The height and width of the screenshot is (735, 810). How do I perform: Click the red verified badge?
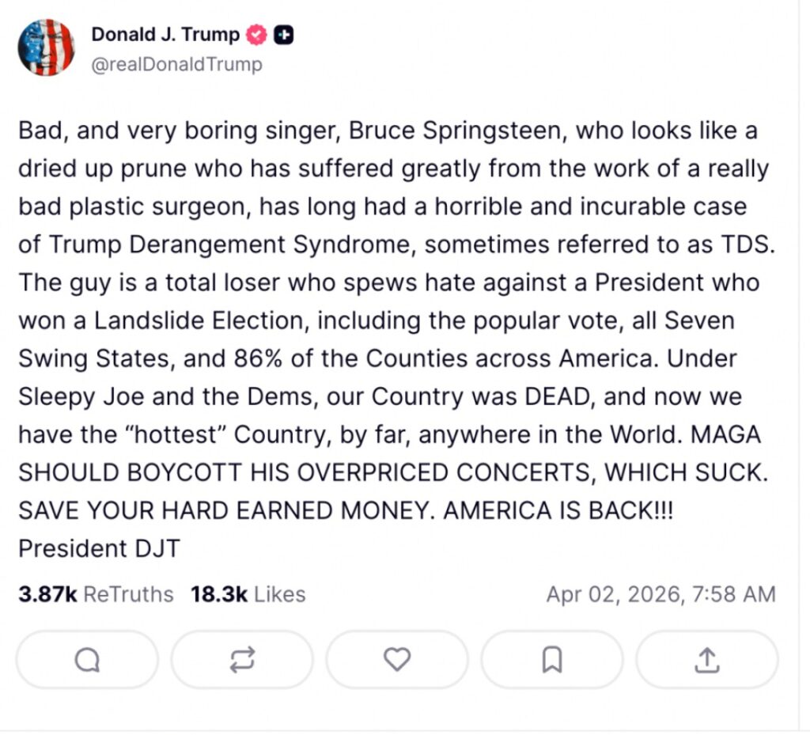[257, 35]
